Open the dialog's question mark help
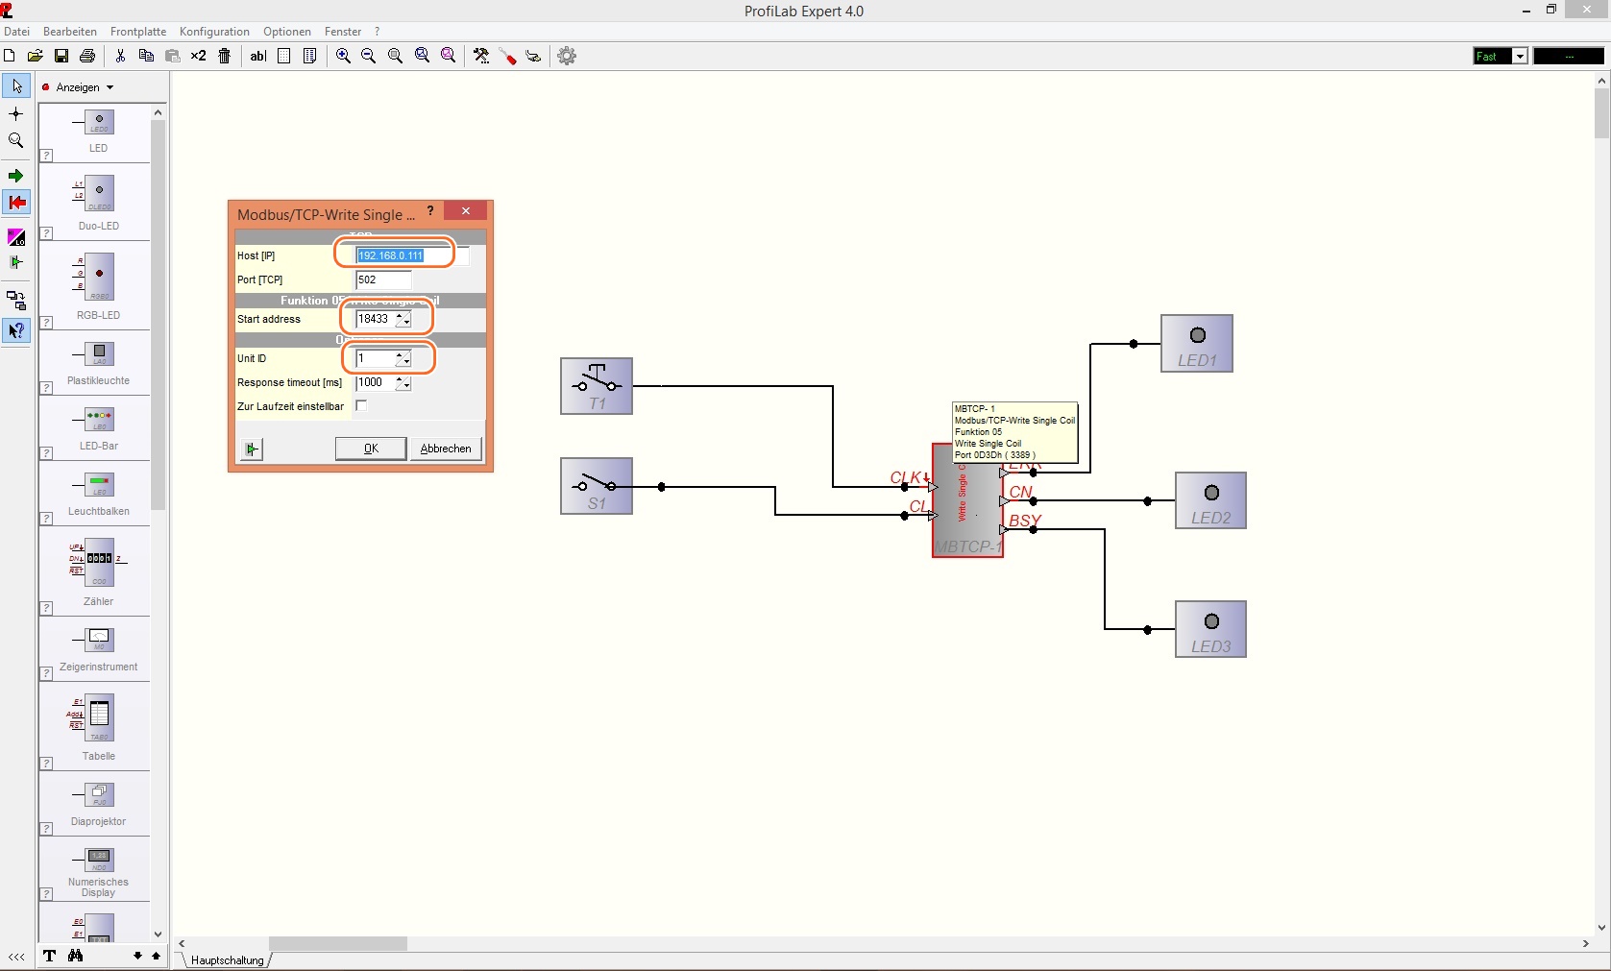 [x=430, y=211]
